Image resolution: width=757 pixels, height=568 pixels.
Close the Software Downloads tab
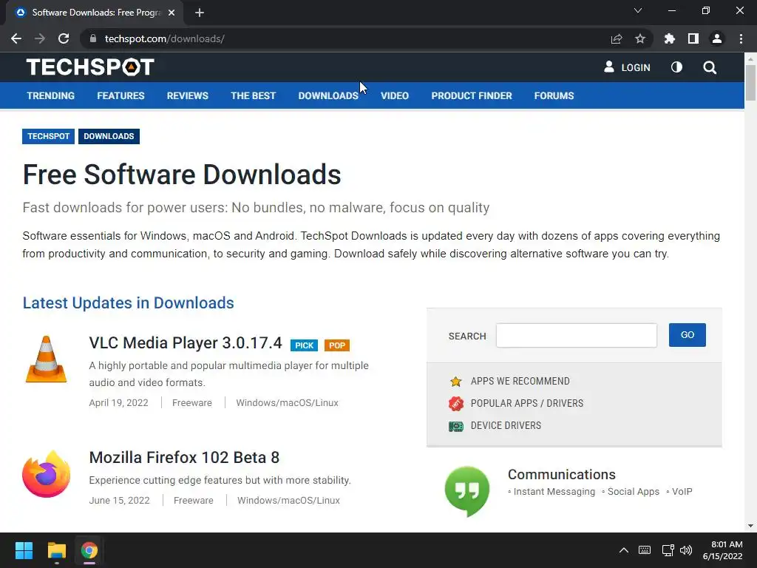coord(172,13)
